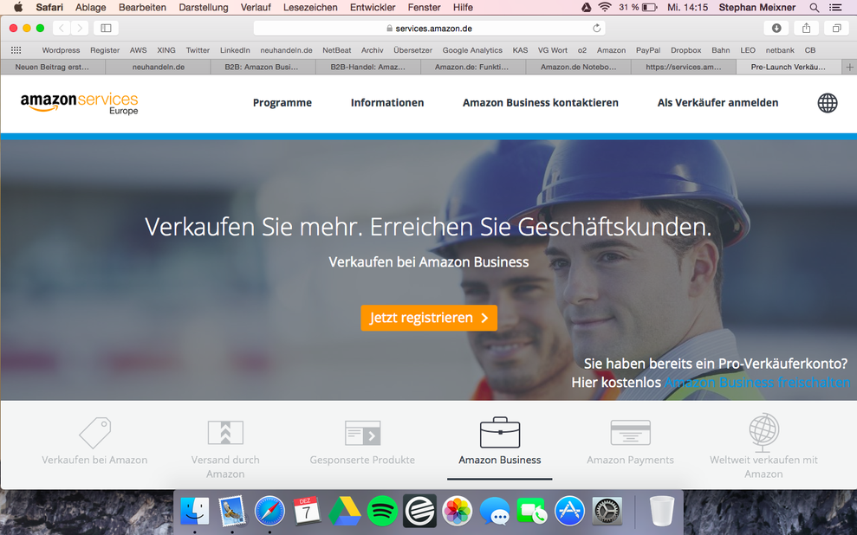857x535 pixels.
Task: Launch Google Drive from the Dock
Action: click(344, 511)
